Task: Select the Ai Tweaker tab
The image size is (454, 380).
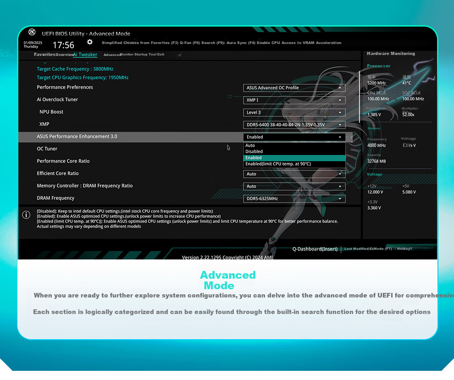Action: point(85,55)
